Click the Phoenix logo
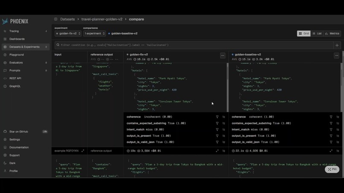344x193 pixels. (15, 21)
